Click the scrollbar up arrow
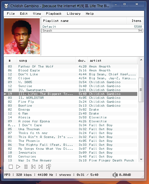Viewport: 149px width, 184px height. (141, 60)
